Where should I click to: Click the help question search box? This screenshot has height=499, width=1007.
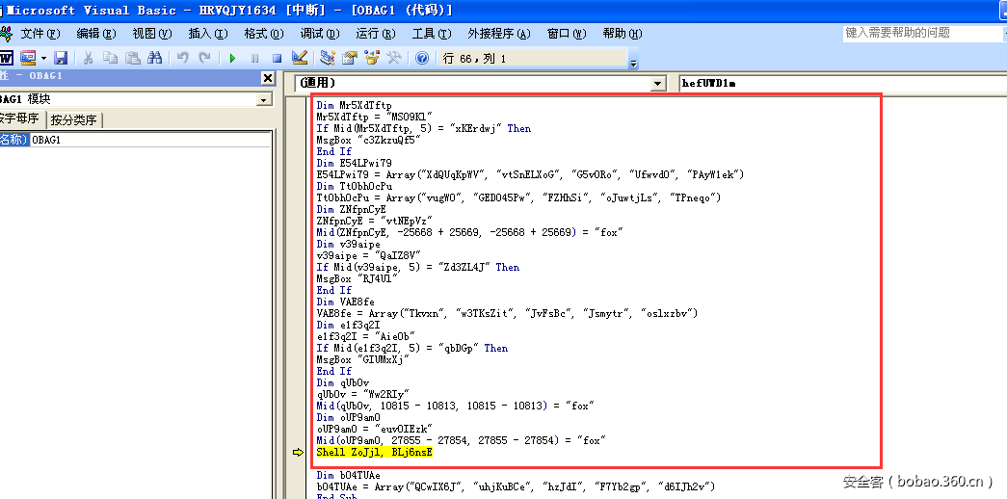[922, 33]
